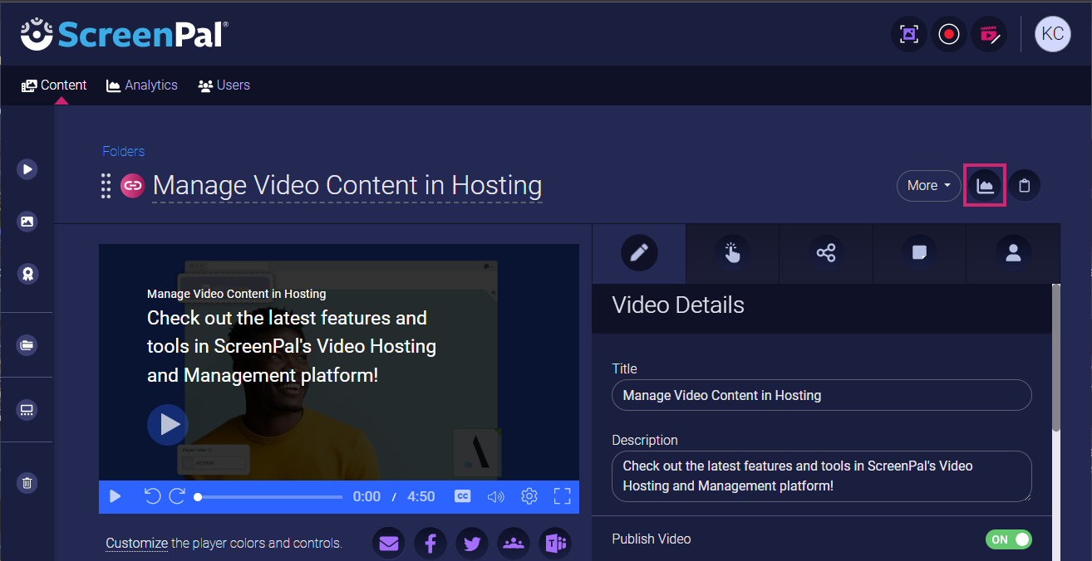Image resolution: width=1092 pixels, height=561 pixels.
Task: Select the notes tab icon
Action: tap(919, 253)
